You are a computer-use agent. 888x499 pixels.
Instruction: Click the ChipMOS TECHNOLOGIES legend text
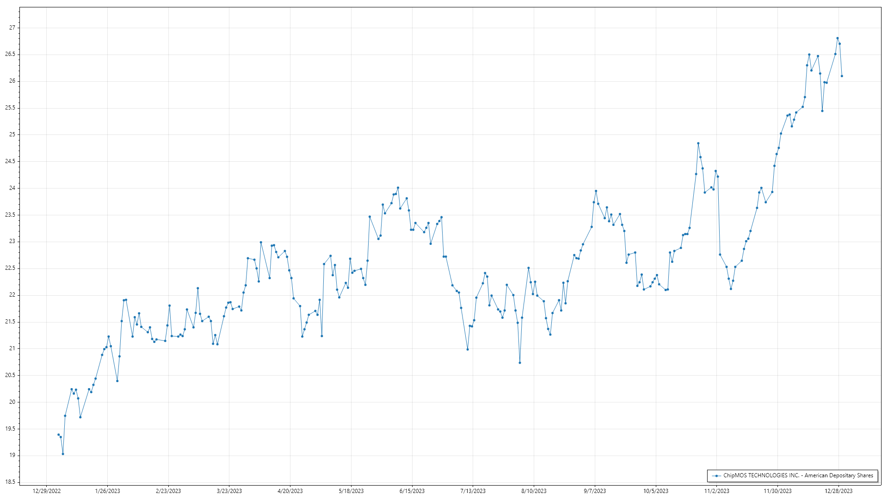tap(798, 475)
